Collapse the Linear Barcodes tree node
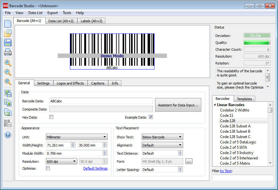The width and height of the screenshot is (278, 190). [x=215, y=105]
